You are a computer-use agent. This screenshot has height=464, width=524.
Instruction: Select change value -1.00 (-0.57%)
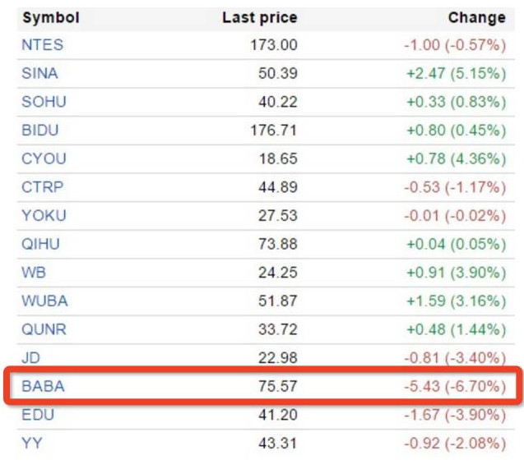pyautogui.click(x=455, y=45)
